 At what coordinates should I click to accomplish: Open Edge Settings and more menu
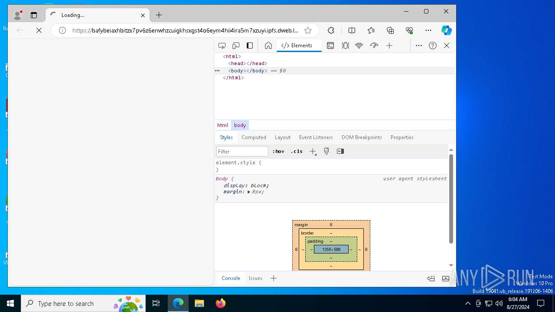428,30
